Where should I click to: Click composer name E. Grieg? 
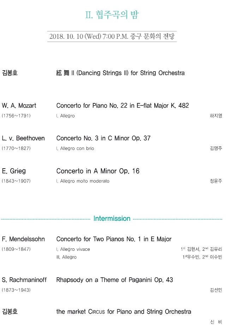point(14,171)
